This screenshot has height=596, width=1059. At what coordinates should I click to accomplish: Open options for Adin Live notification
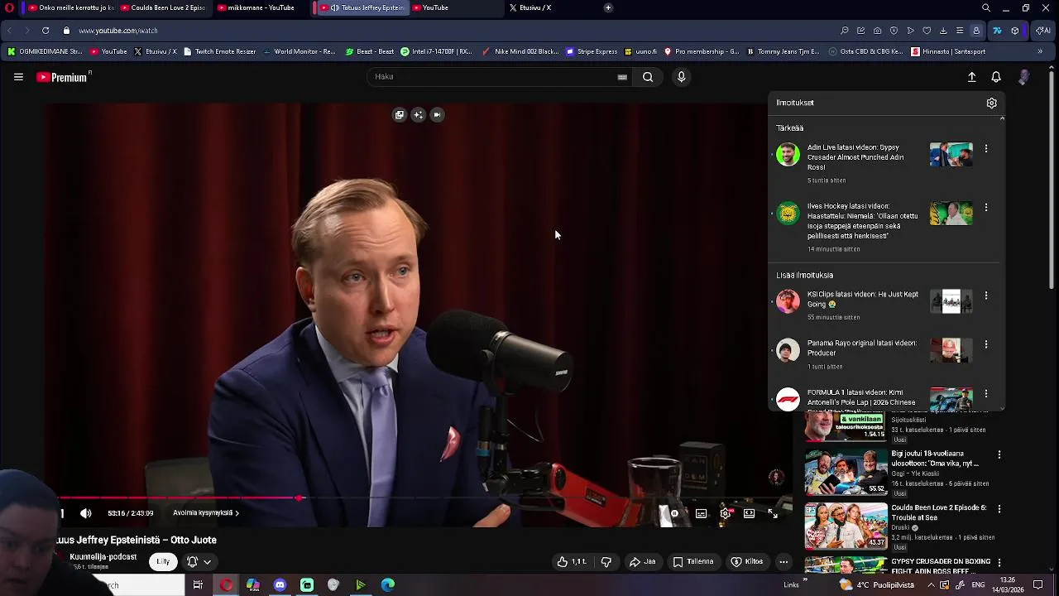986,149
